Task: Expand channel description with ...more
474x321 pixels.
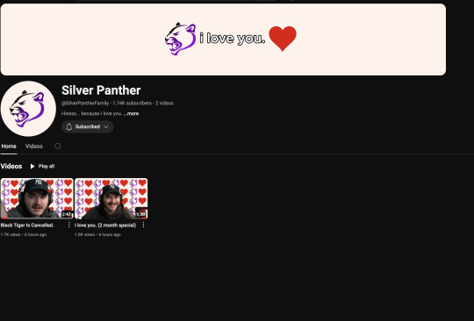Action: 131,114
